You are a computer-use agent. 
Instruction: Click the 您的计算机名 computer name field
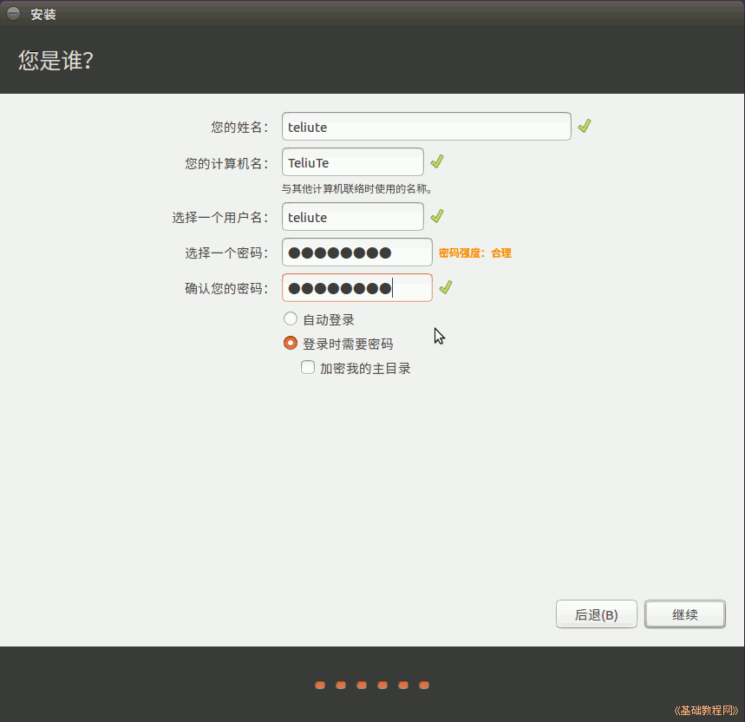coord(352,162)
